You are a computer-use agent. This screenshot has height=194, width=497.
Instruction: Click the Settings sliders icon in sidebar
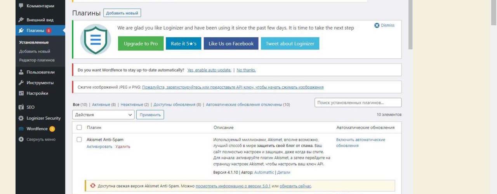21,93
